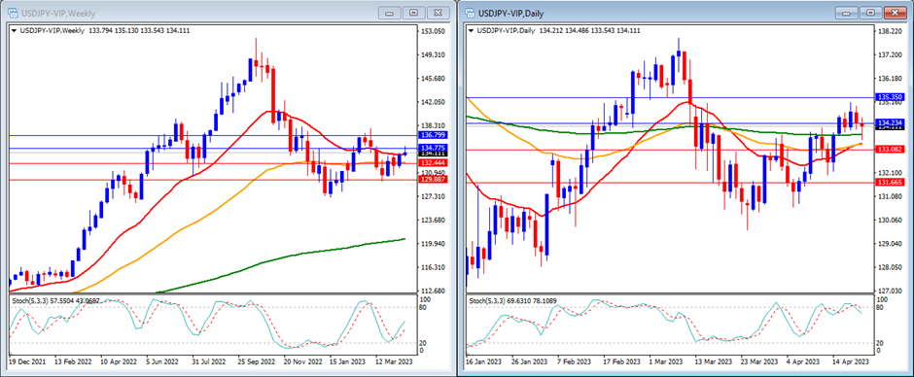Expand the triangle beside USDJPY-VIP,Daily chart label
The width and height of the screenshot is (914, 377).
point(472,30)
